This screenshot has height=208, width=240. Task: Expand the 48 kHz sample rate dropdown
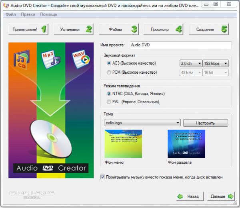pyautogui.click(x=191, y=73)
